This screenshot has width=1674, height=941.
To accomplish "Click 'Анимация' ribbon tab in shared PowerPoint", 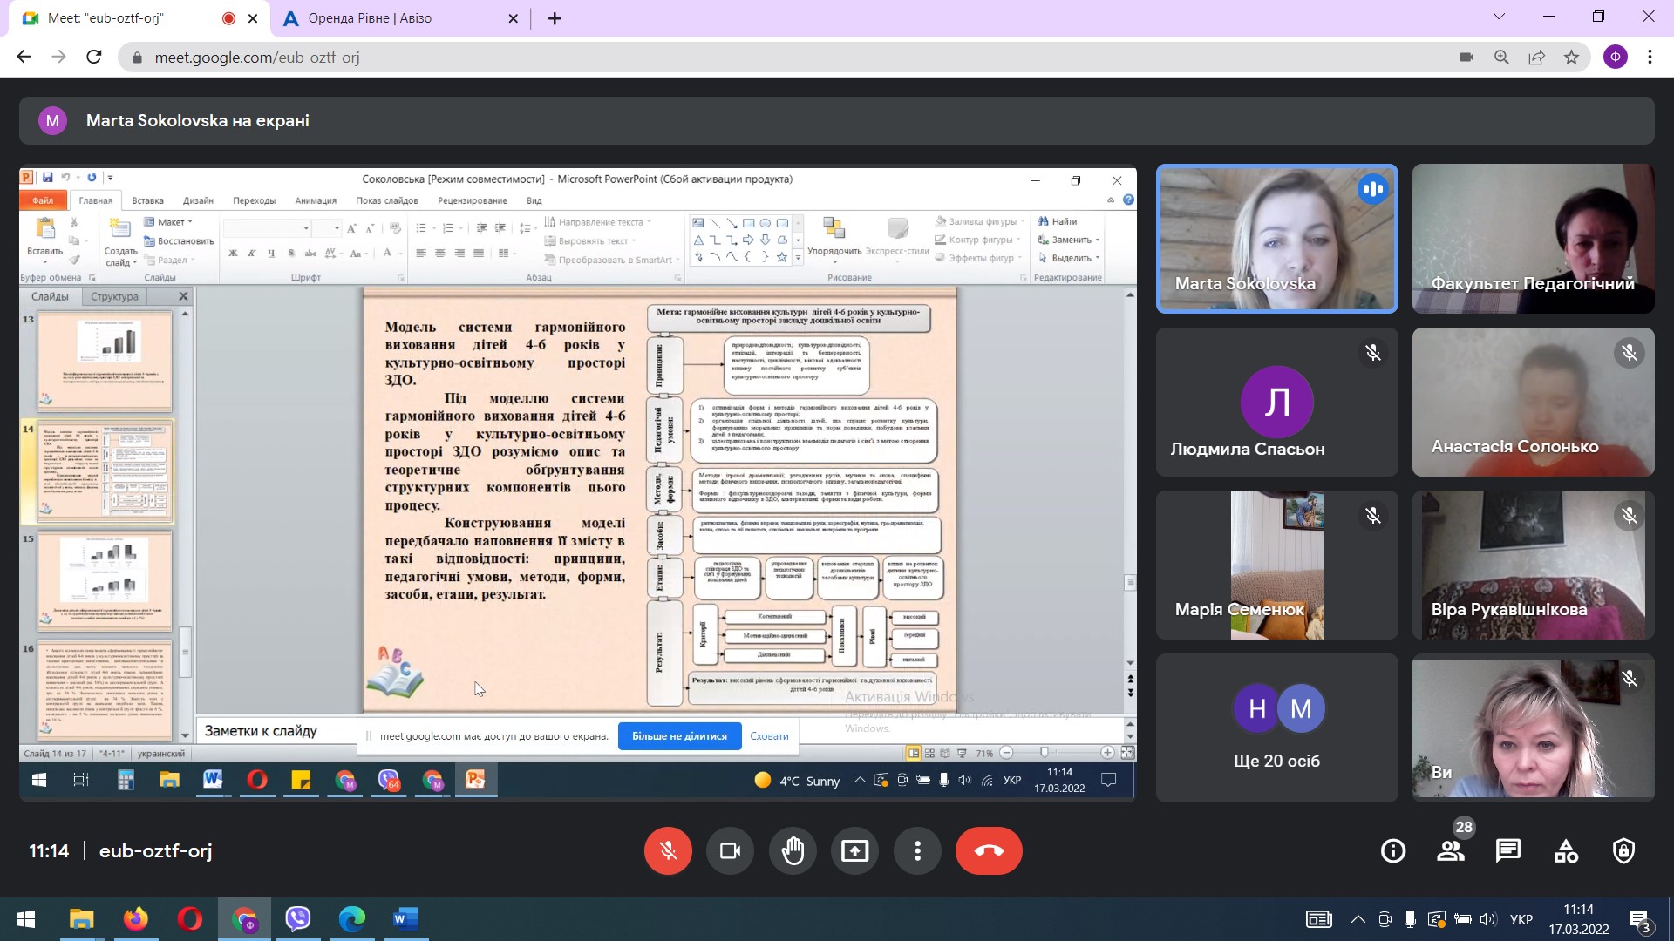I will point(316,200).
